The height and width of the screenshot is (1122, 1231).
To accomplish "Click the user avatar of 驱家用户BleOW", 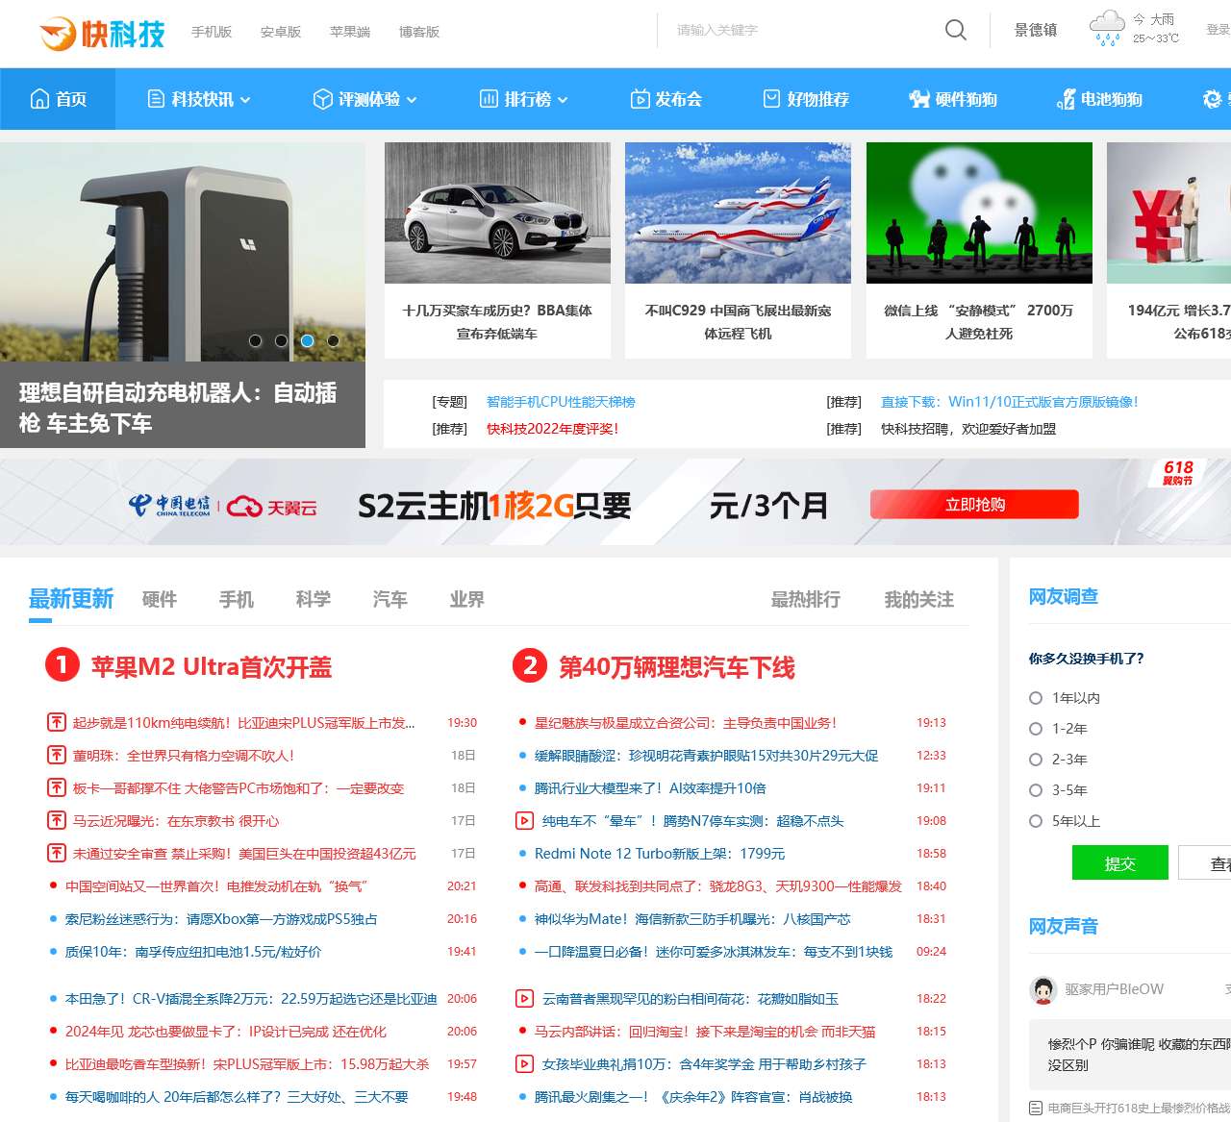I will tap(1043, 989).
